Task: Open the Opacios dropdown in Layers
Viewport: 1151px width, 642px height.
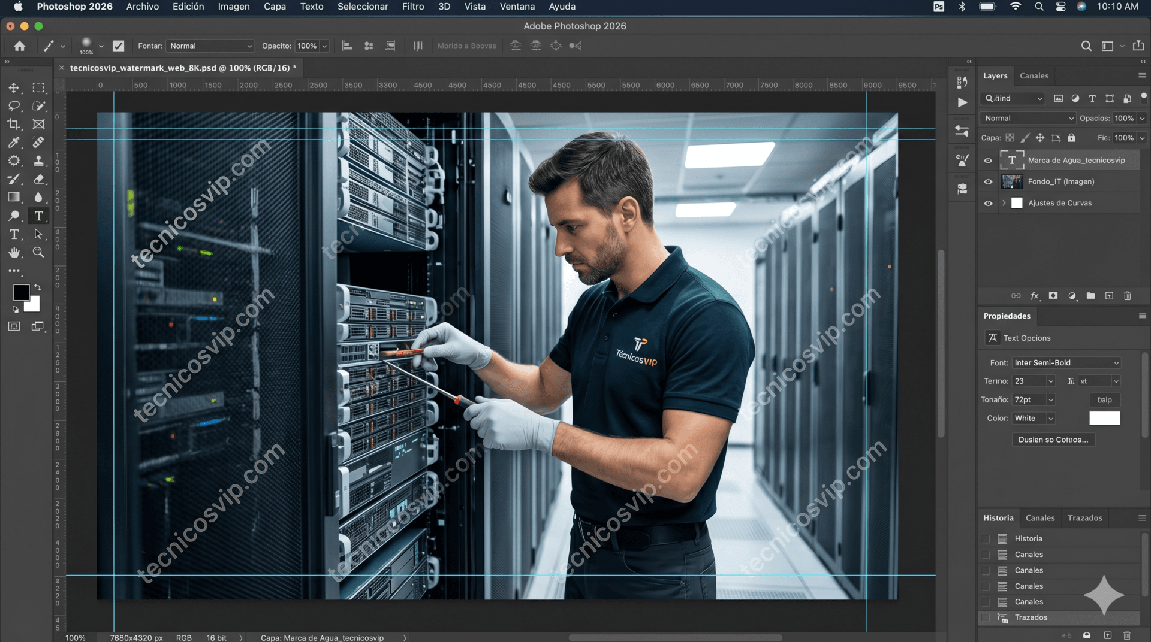Action: click(x=1142, y=118)
